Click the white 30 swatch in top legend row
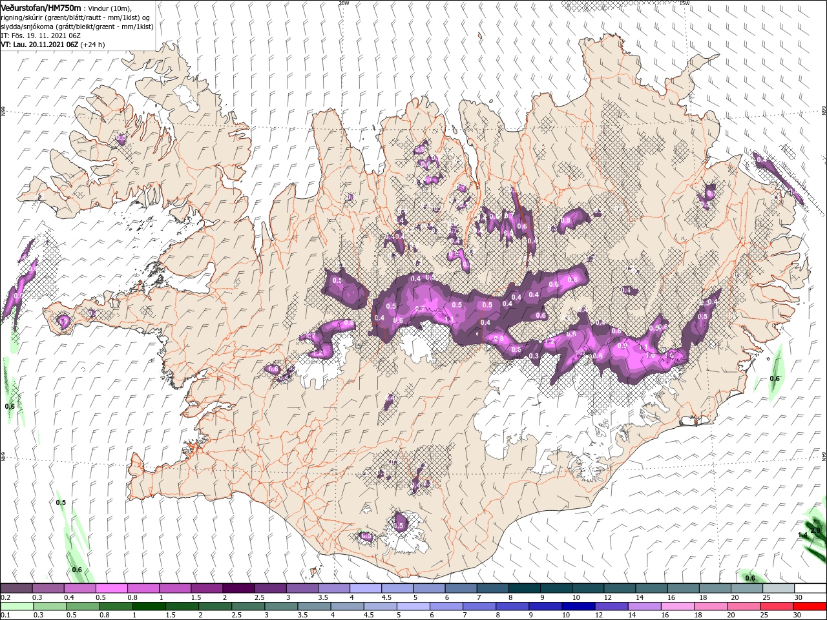Viewport: 827px width, 620px height. [x=810, y=588]
